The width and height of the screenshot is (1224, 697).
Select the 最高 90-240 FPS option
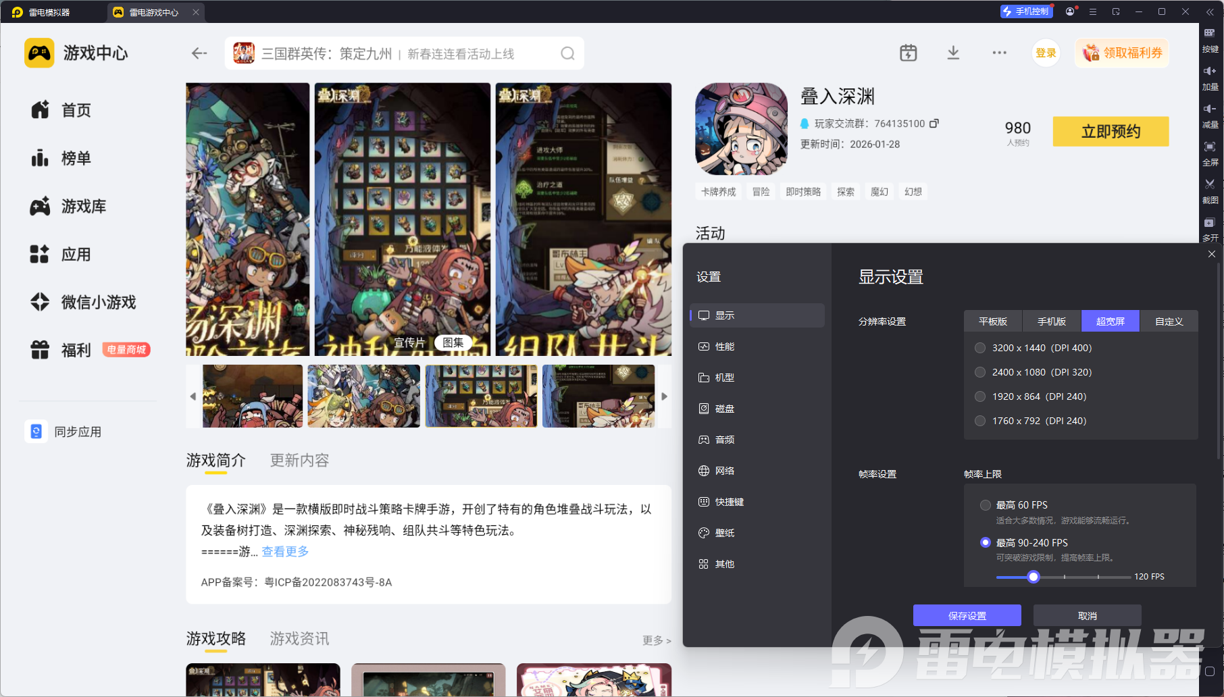tap(986, 542)
